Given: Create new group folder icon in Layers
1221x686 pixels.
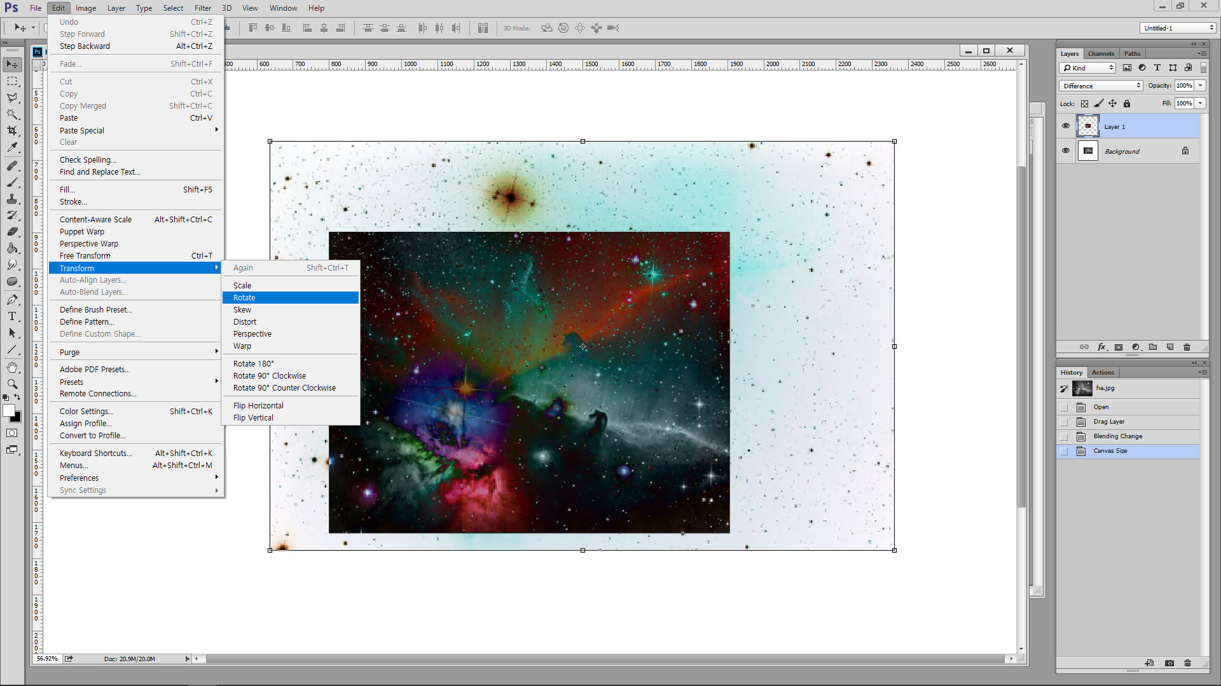Looking at the screenshot, I should tap(1153, 347).
